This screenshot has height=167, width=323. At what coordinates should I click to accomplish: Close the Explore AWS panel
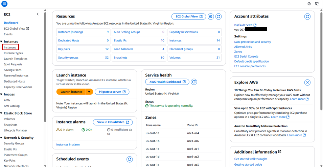[307, 82]
